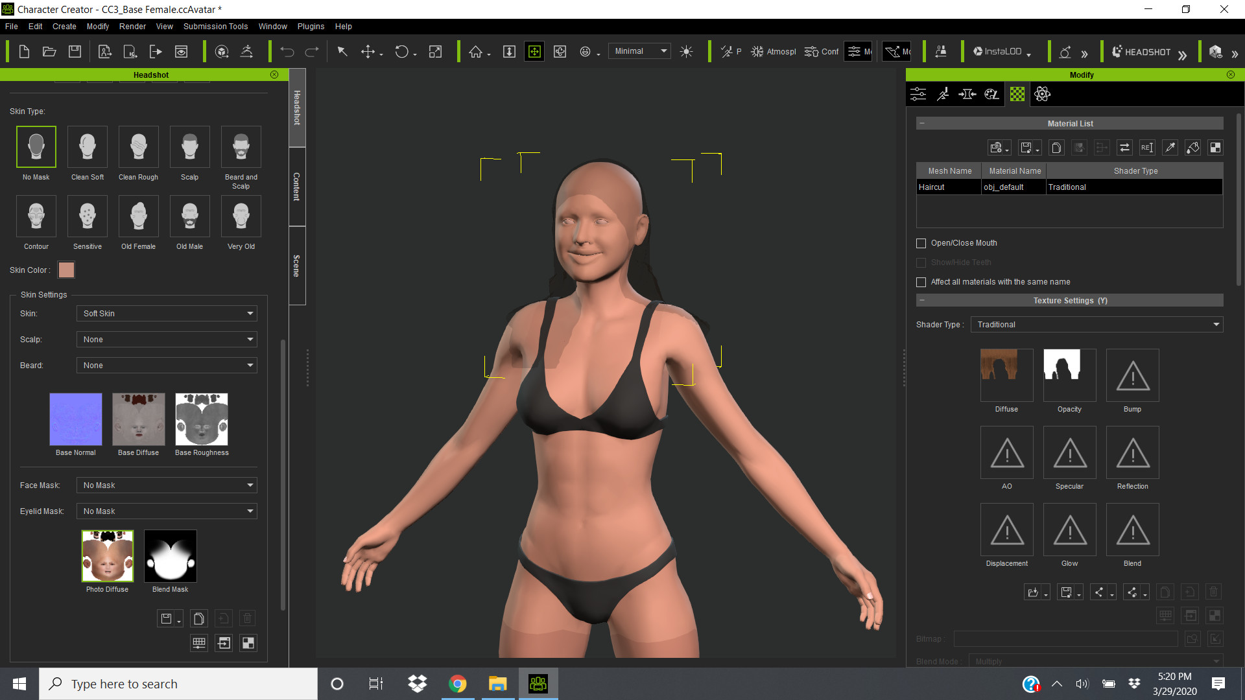Save project using the floppy disk icon
1245x700 pixels.
click(x=75, y=52)
